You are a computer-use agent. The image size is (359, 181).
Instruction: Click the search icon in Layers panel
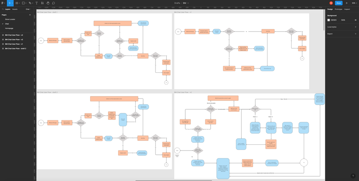(x=3, y=9)
